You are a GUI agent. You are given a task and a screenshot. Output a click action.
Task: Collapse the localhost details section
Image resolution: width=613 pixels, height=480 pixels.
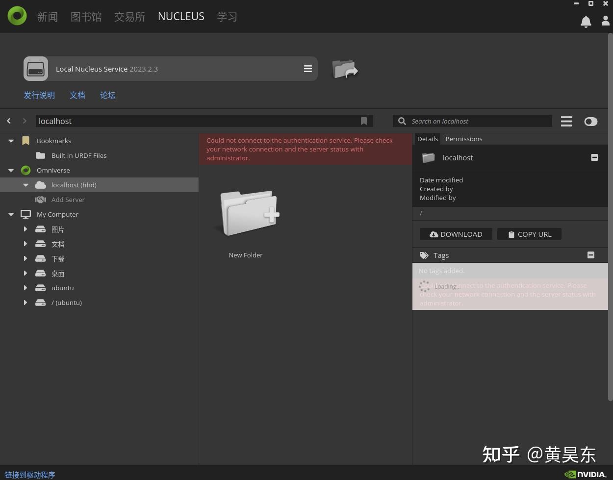point(594,157)
